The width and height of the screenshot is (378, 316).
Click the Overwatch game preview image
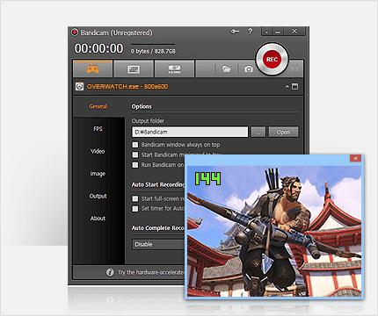(274, 231)
